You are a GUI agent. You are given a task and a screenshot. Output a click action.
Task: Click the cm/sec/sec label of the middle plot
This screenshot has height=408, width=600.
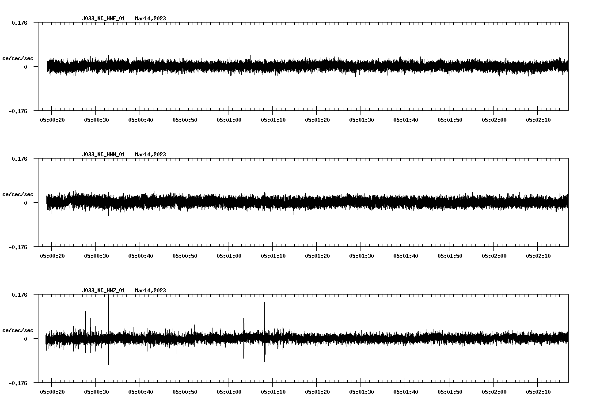[18, 194]
